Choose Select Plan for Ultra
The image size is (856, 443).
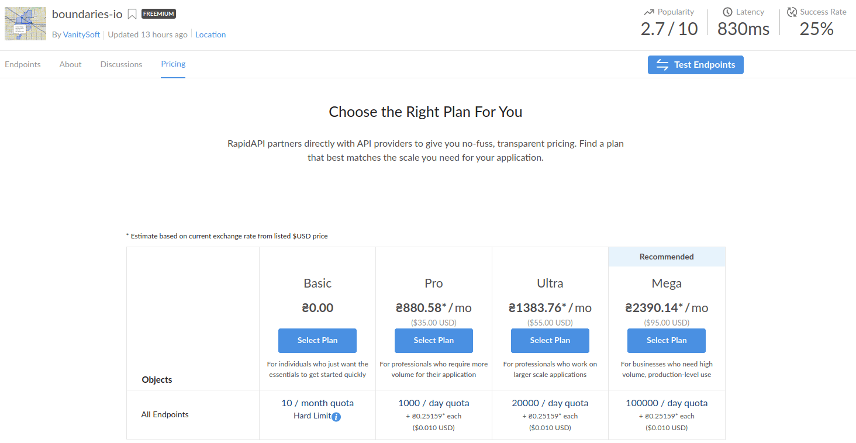(550, 341)
